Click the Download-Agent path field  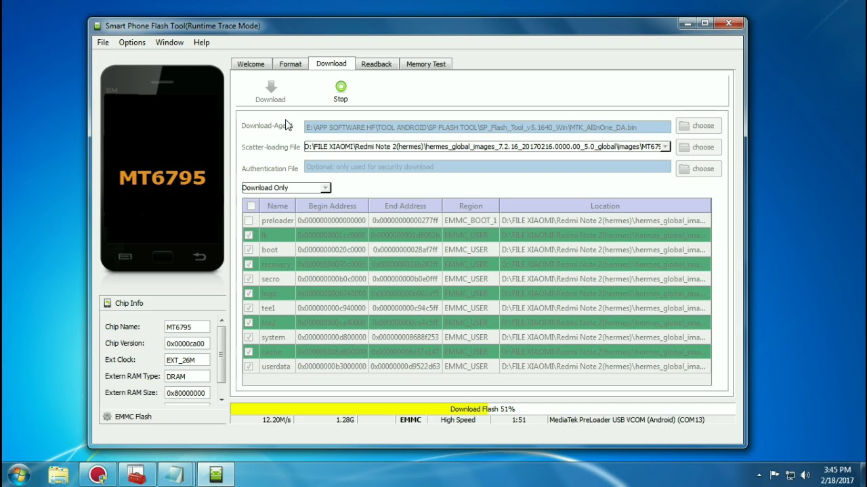point(488,127)
